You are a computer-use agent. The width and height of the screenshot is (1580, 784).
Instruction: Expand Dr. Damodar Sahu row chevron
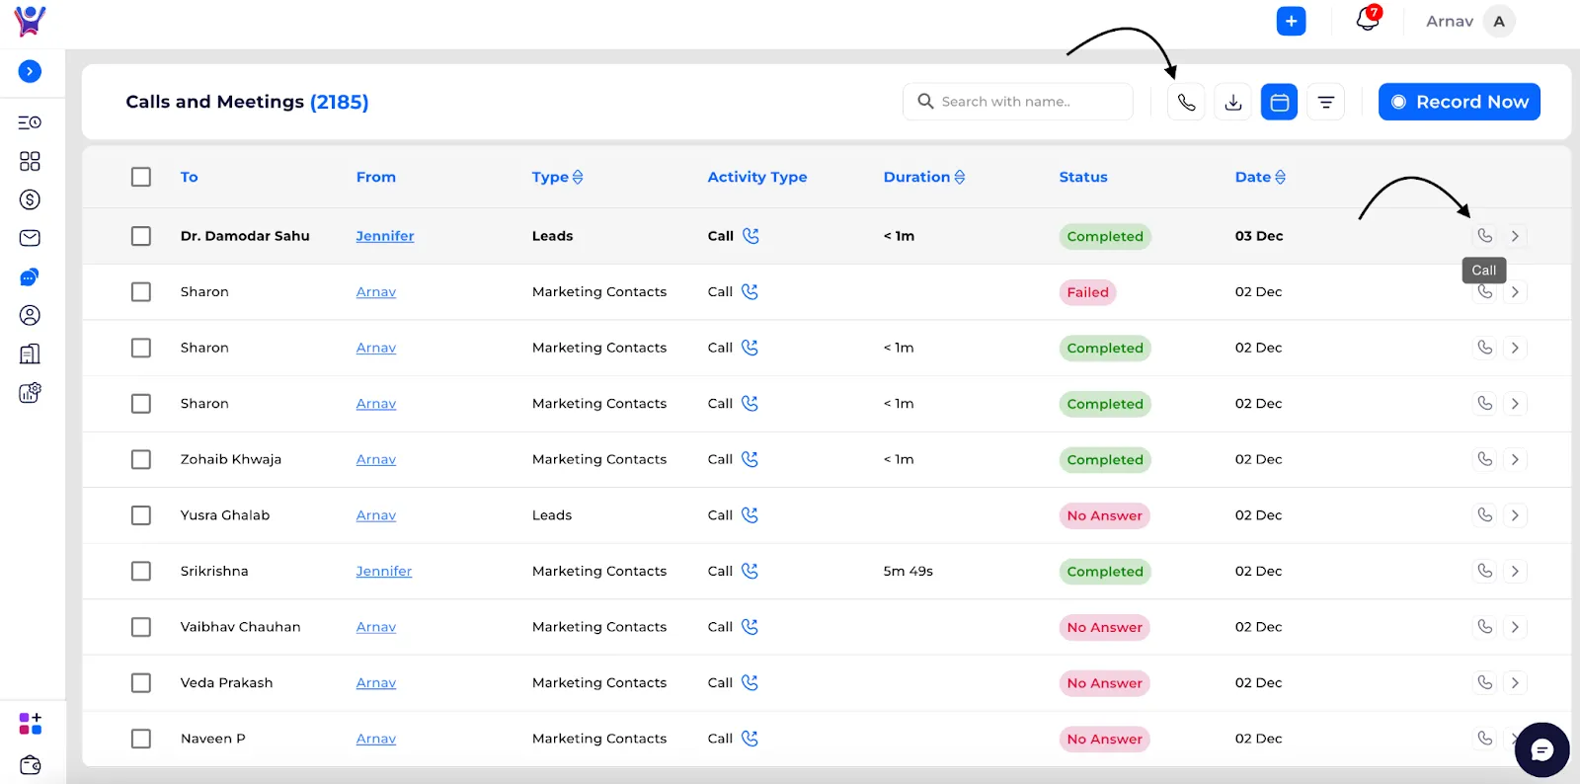click(1515, 236)
